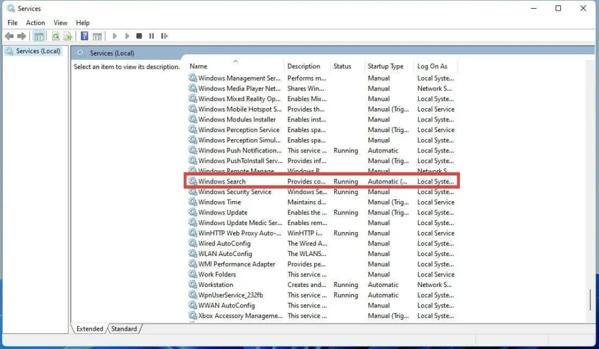This screenshot has height=349, width=599.
Task: Sort services by Status column header
Action: pos(342,67)
